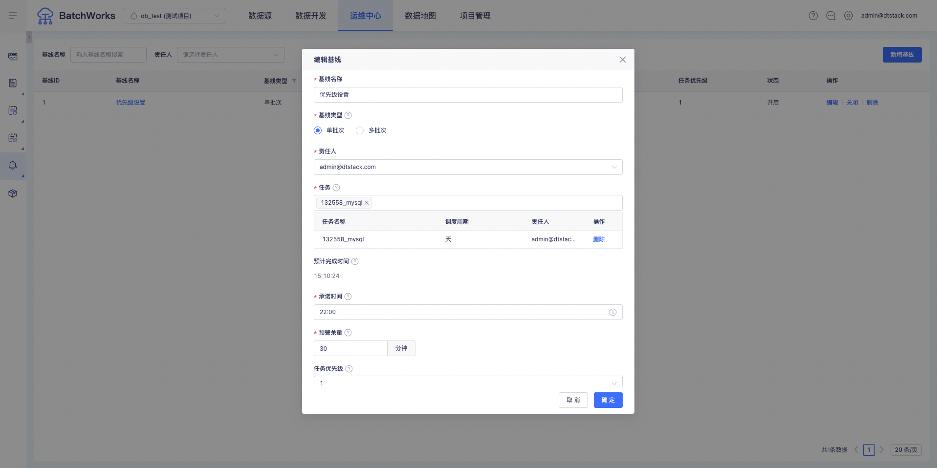
Task: Click 删除 link in the task table row
Action: (x=598, y=239)
